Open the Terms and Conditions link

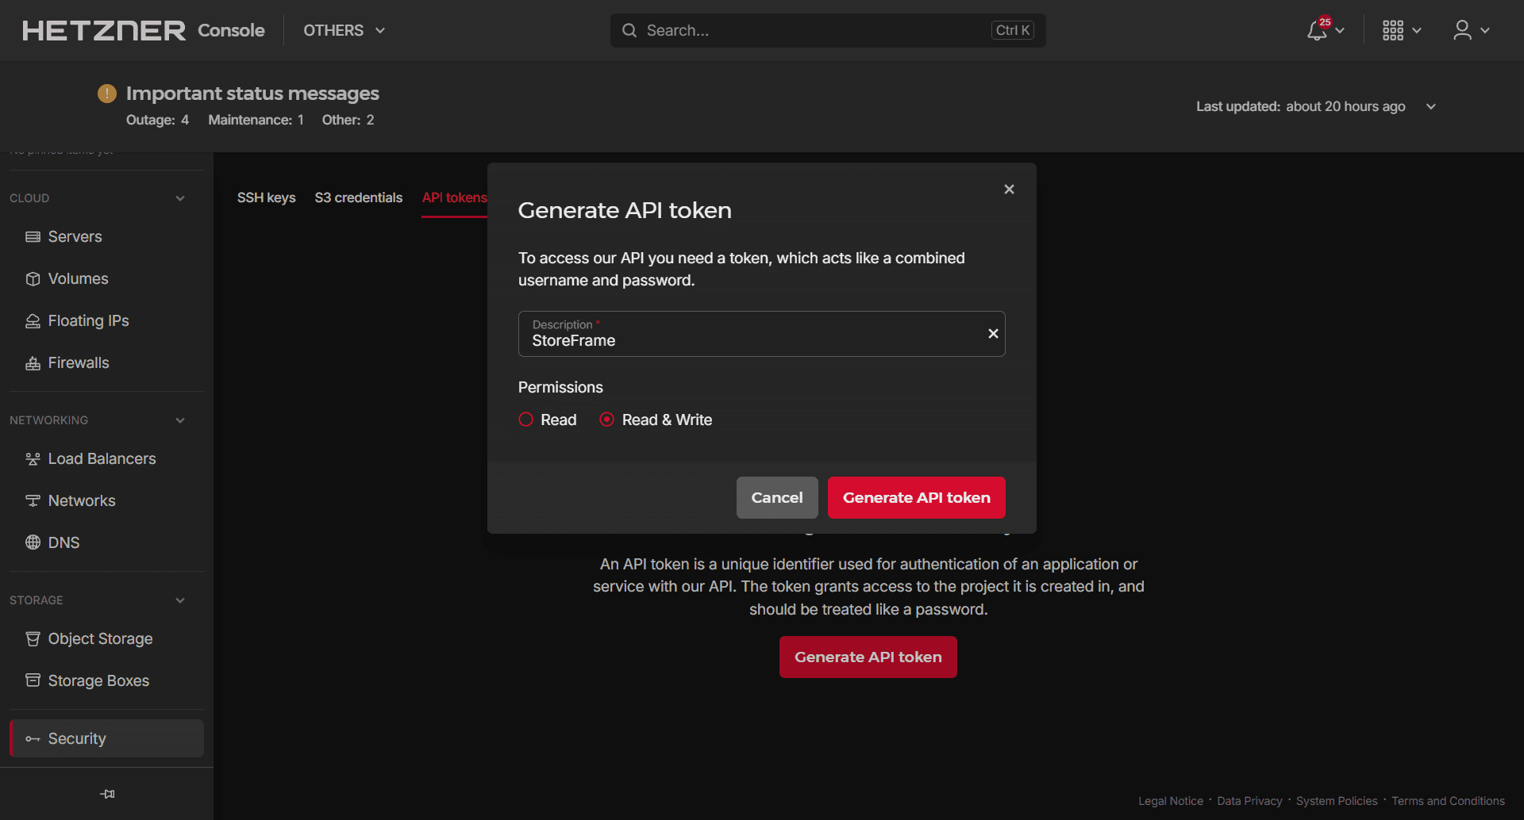click(1448, 801)
